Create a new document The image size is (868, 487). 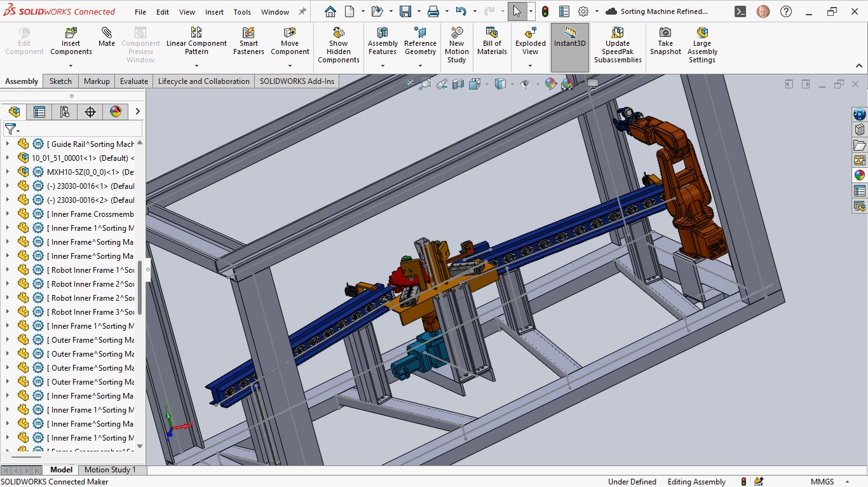pyautogui.click(x=349, y=11)
